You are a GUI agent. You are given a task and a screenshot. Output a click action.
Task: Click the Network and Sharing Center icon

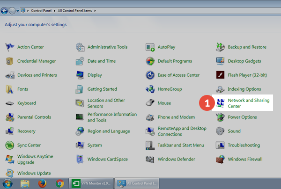pyautogui.click(x=220, y=103)
